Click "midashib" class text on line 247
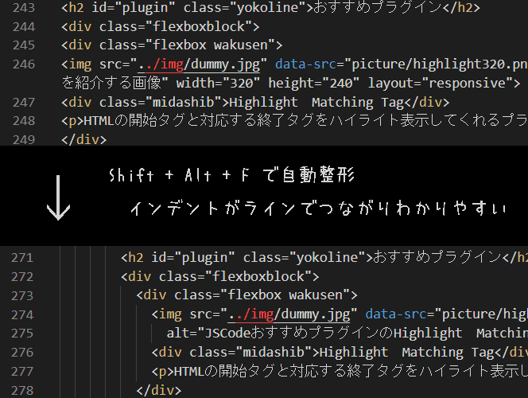Viewport: 528px width, 398px height. click(184, 102)
